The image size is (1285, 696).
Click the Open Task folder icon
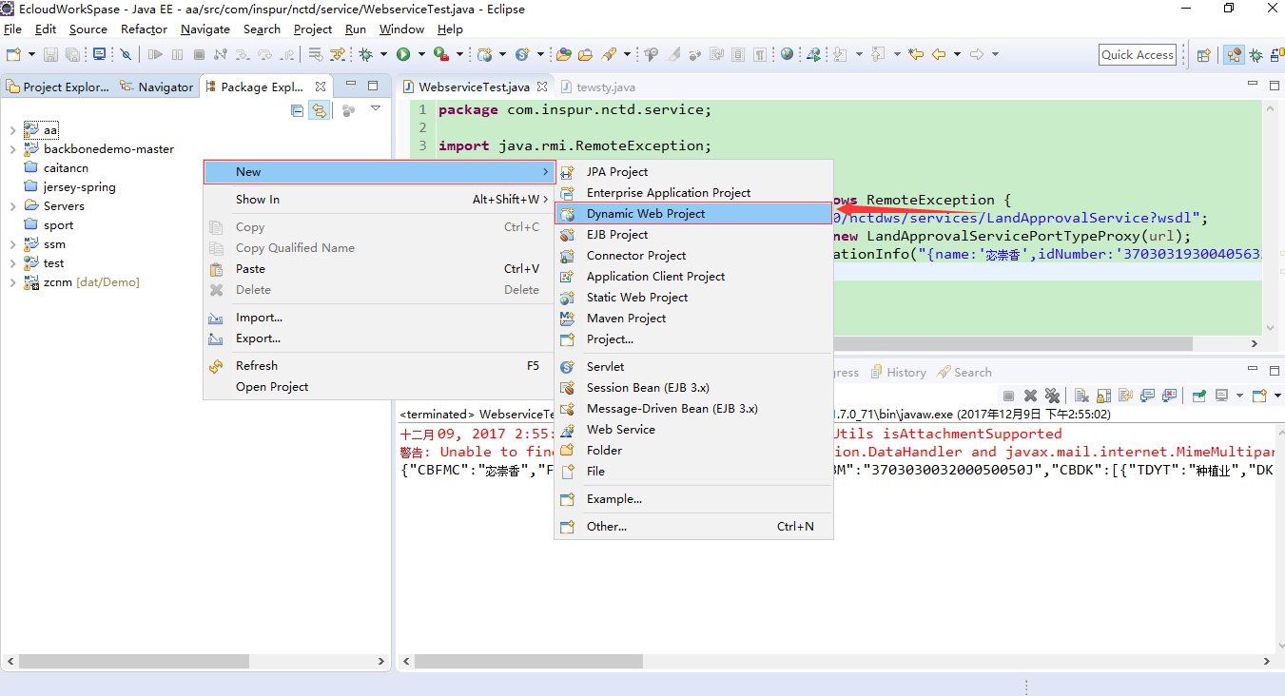[x=585, y=54]
